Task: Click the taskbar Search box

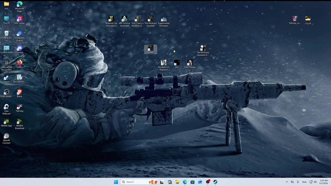Action: click(x=139, y=182)
